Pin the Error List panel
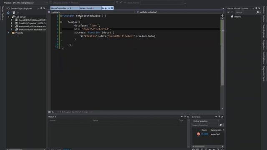 pyautogui.click(x=219, y=117)
